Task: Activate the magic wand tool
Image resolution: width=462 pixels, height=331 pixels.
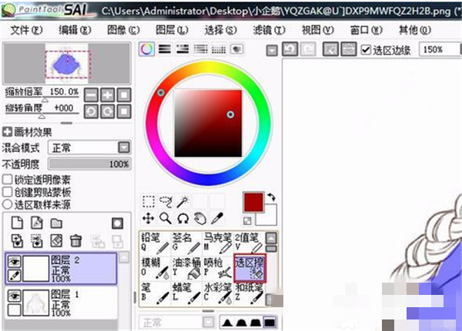Action: [x=182, y=202]
